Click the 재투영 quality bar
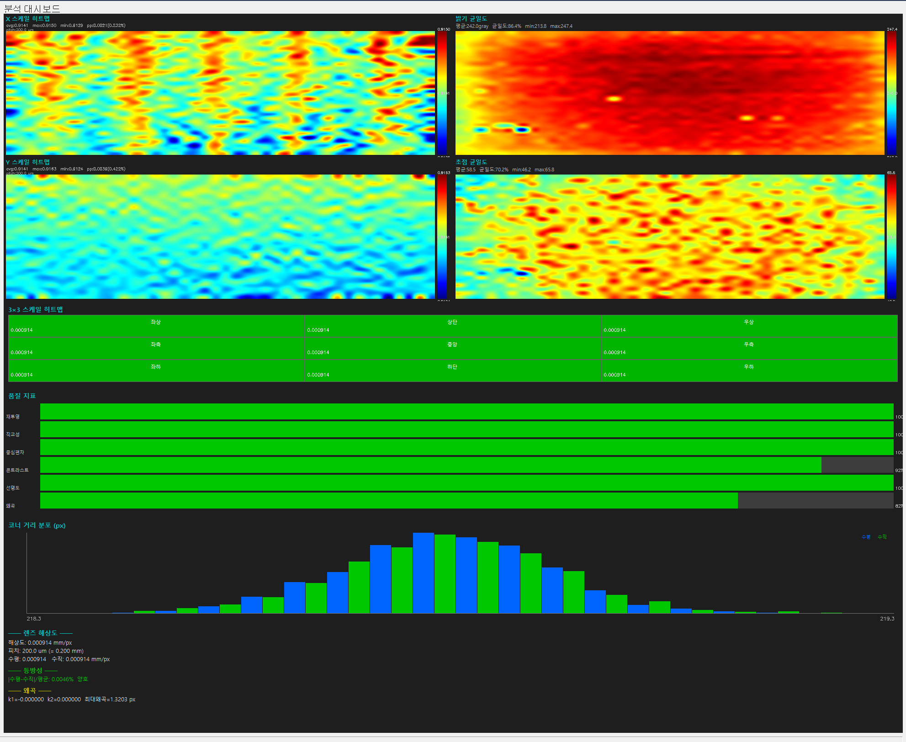This screenshot has height=742, width=906. (x=467, y=411)
